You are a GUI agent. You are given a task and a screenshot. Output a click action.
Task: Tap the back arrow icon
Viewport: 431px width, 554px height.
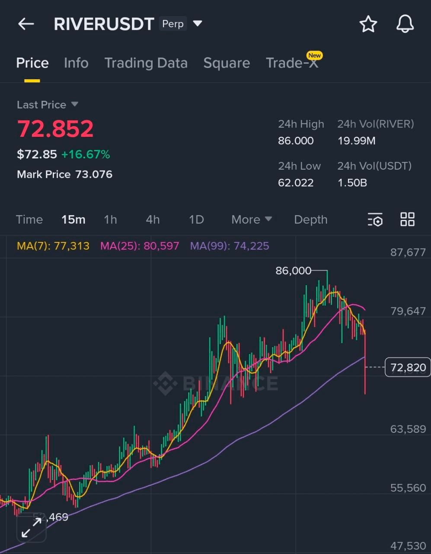tap(26, 24)
